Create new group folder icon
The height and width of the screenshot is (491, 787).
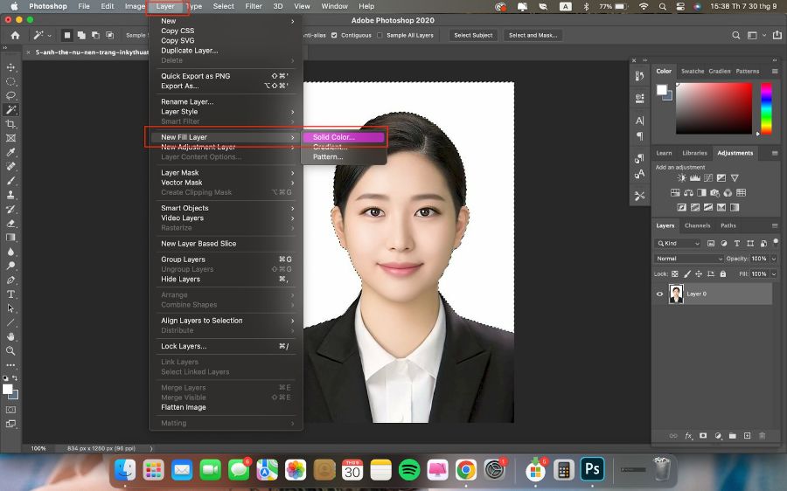tap(733, 436)
